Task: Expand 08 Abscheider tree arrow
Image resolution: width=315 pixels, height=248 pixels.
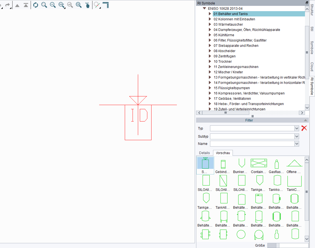Action: coord(210,51)
